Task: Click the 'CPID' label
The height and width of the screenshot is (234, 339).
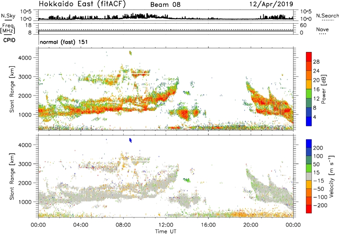Action: coord(9,40)
